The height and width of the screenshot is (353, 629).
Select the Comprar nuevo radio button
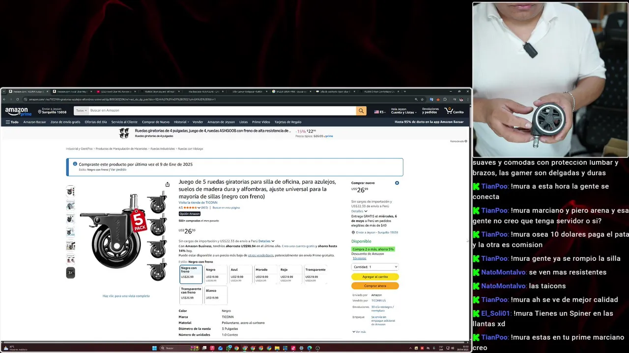pos(397,183)
